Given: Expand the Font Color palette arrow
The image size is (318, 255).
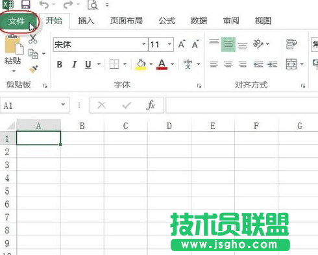Looking at the screenshot, I should tap(172, 64).
